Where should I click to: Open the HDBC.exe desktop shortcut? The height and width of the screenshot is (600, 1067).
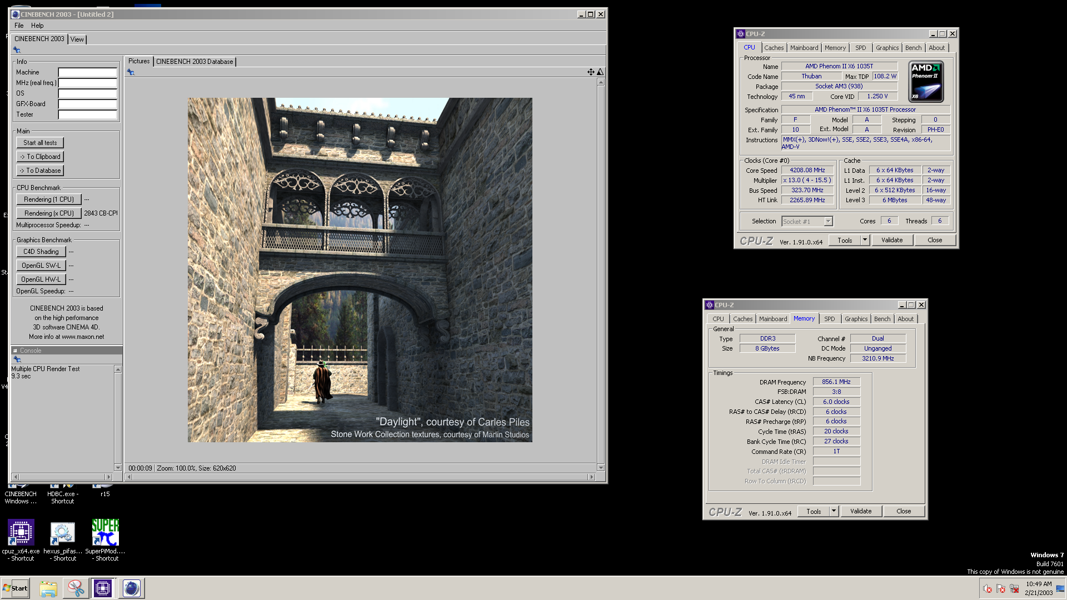pos(63,493)
